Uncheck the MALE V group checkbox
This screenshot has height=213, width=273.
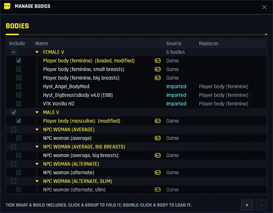[x=14, y=112]
